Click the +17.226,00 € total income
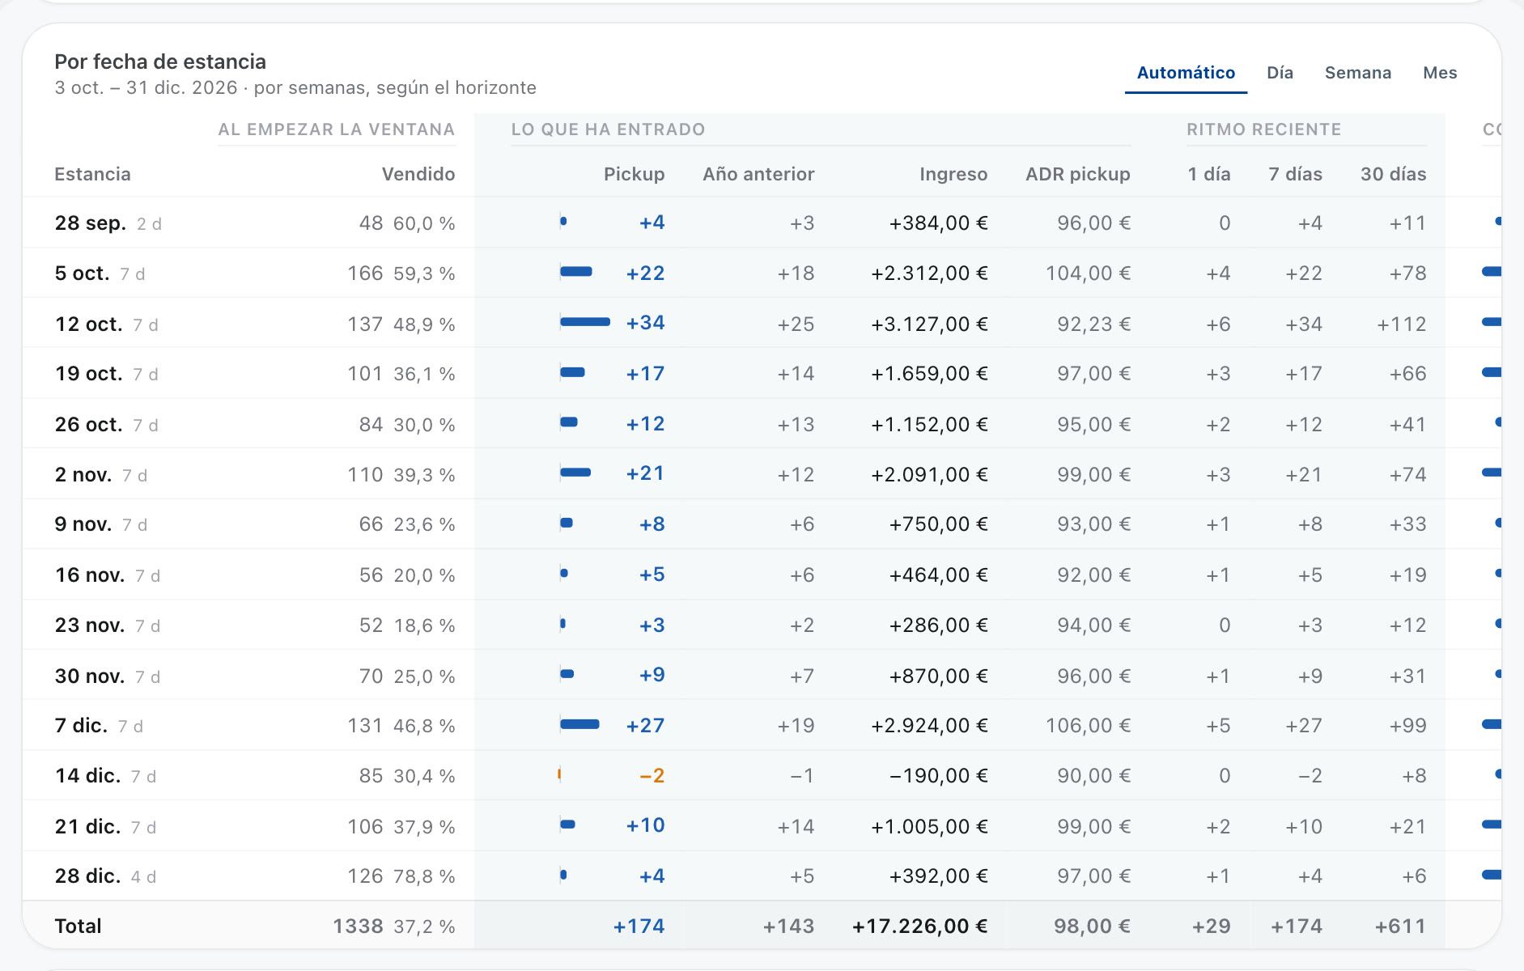Image resolution: width=1524 pixels, height=971 pixels. pyautogui.click(x=919, y=926)
